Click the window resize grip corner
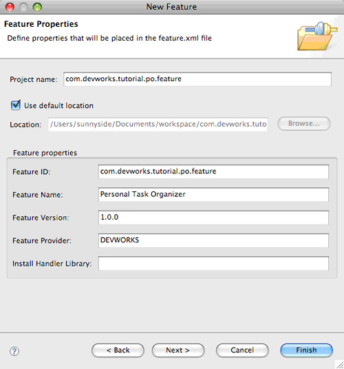Viewport: 344px width, 369px height. click(340, 365)
